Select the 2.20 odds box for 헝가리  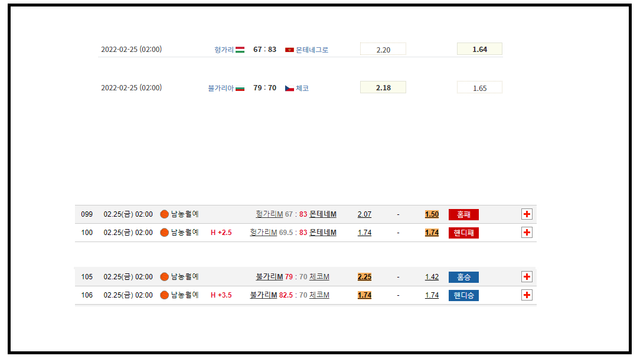point(383,50)
